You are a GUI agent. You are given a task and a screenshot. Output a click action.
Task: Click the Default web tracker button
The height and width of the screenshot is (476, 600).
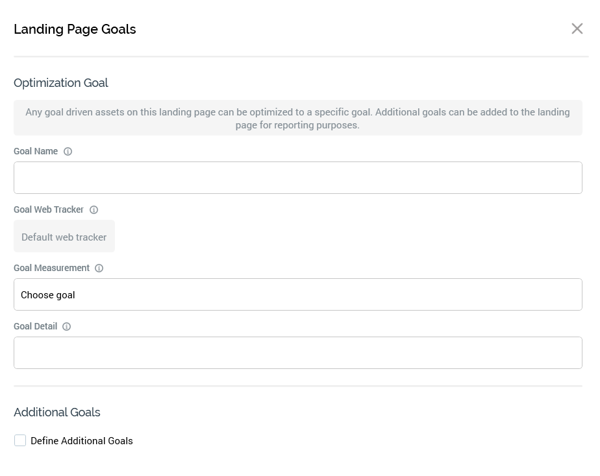pyautogui.click(x=64, y=237)
